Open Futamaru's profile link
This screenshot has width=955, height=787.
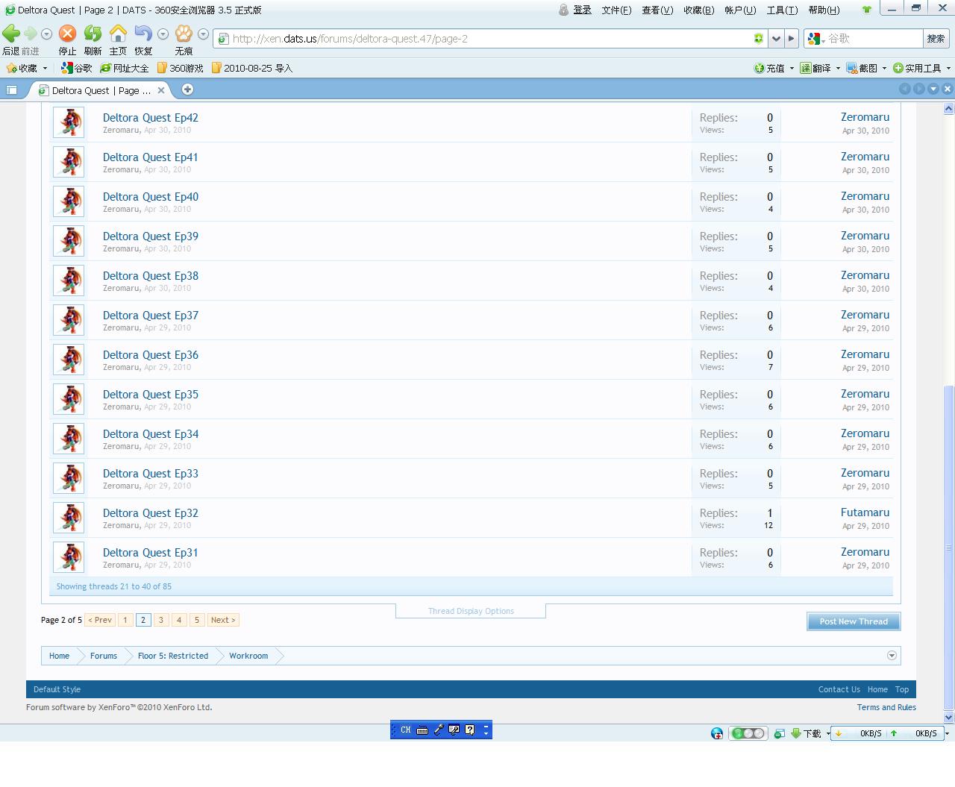tap(865, 512)
